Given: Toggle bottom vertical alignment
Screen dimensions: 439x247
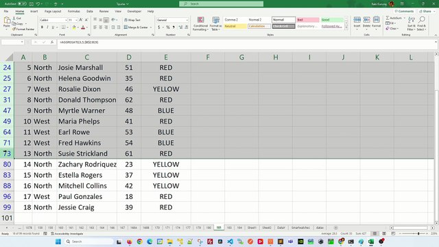Looking at the screenshot, I should (106, 20).
